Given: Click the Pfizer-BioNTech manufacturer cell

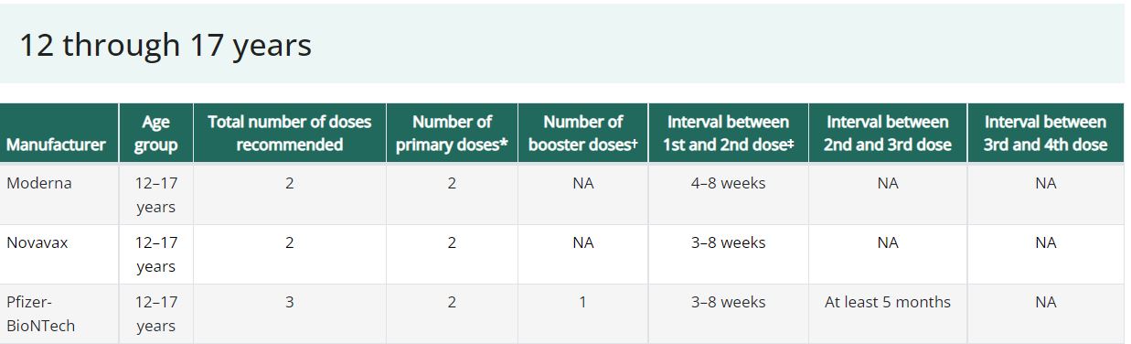Looking at the screenshot, I should tap(59, 314).
